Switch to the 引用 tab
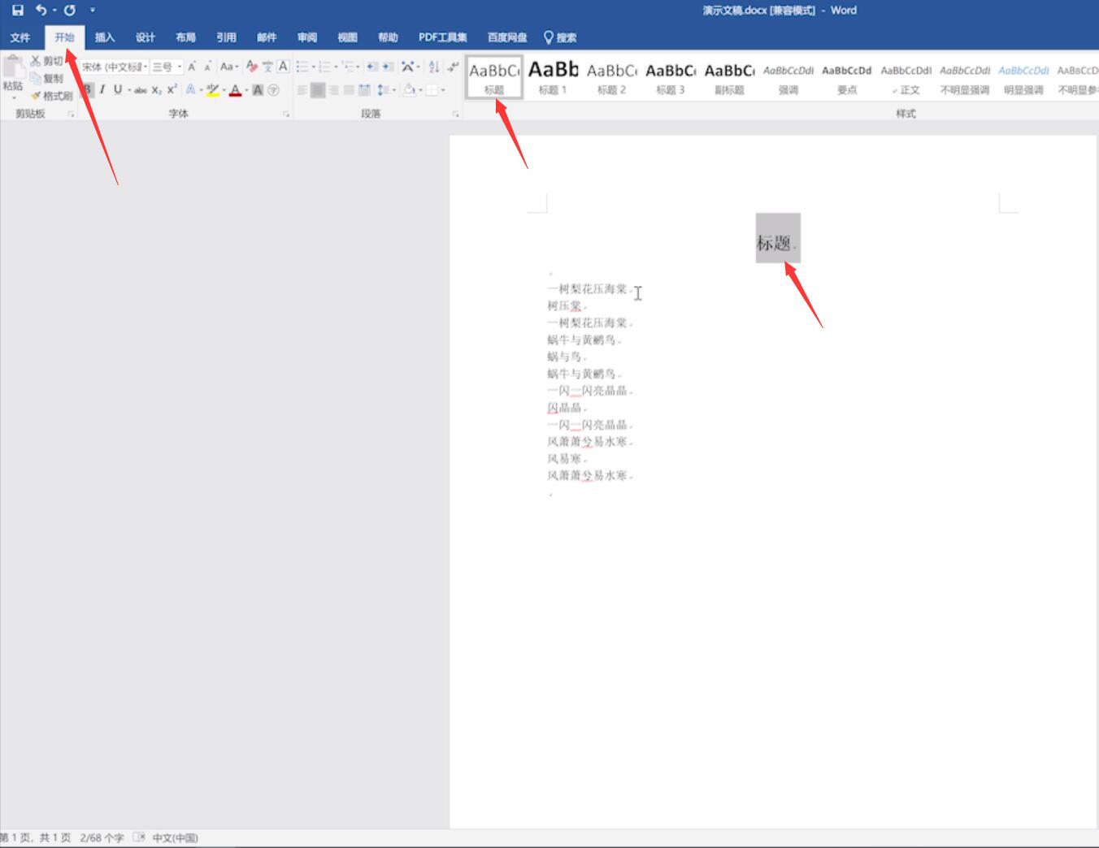1099x848 pixels. [x=226, y=37]
